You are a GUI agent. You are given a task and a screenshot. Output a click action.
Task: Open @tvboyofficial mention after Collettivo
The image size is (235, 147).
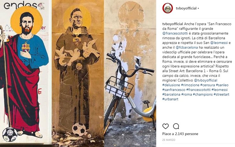coord(206,80)
